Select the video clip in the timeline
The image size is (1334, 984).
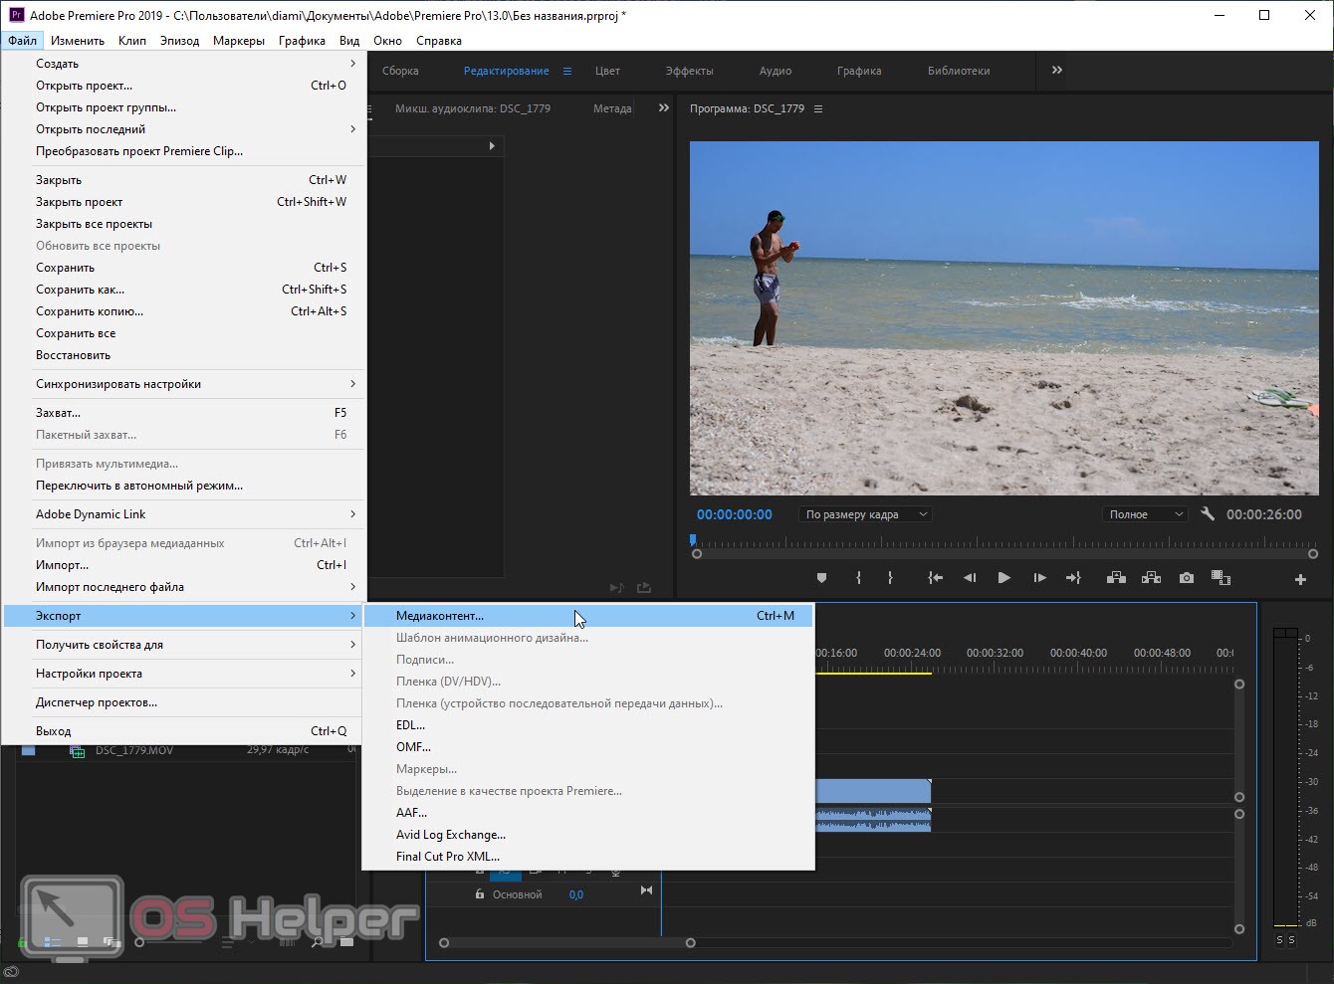(x=873, y=791)
